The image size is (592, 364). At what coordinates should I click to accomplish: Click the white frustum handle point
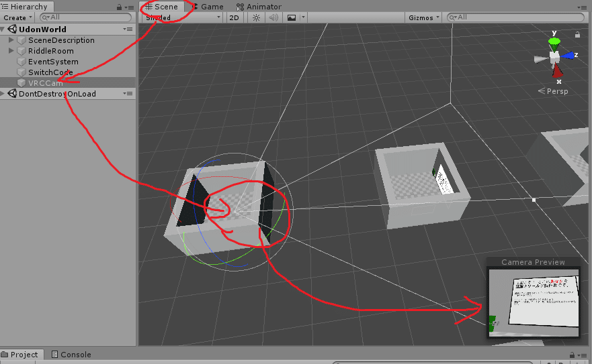click(x=534, y=200)
